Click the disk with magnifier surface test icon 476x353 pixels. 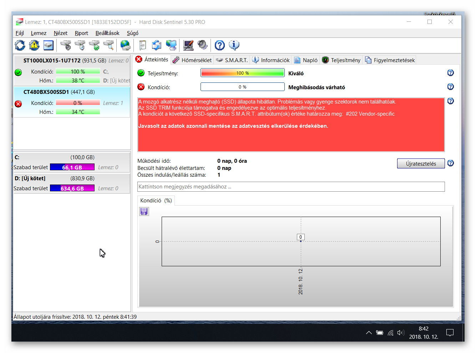point(108,45)
